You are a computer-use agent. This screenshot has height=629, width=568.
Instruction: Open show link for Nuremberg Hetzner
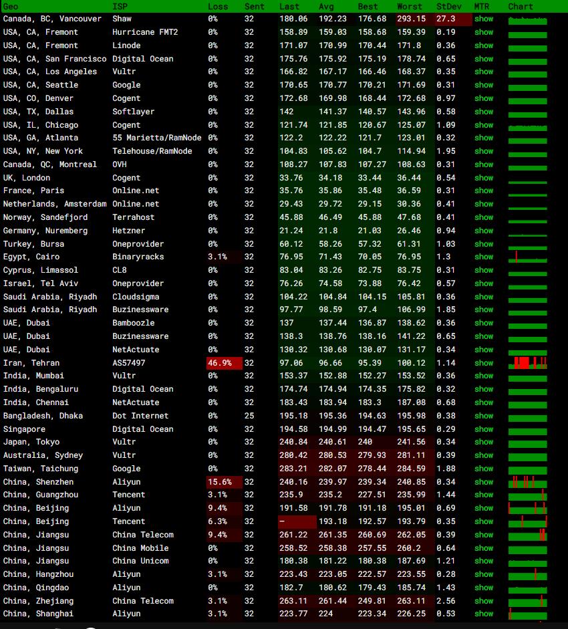[484, 231]
